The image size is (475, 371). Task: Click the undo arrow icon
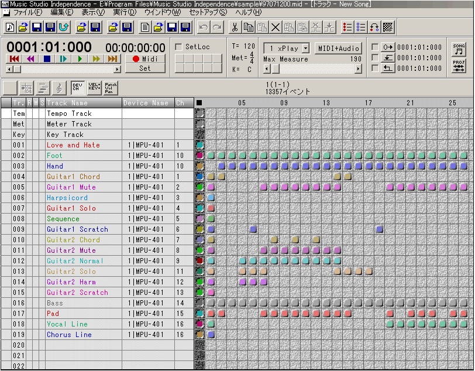[204, 28]
